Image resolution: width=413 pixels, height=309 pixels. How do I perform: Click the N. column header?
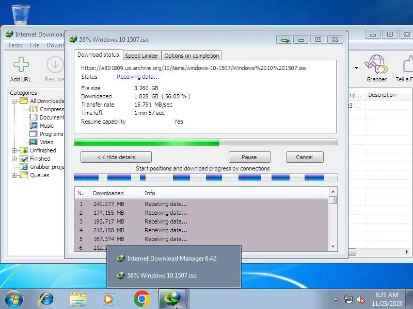[82, 193]
